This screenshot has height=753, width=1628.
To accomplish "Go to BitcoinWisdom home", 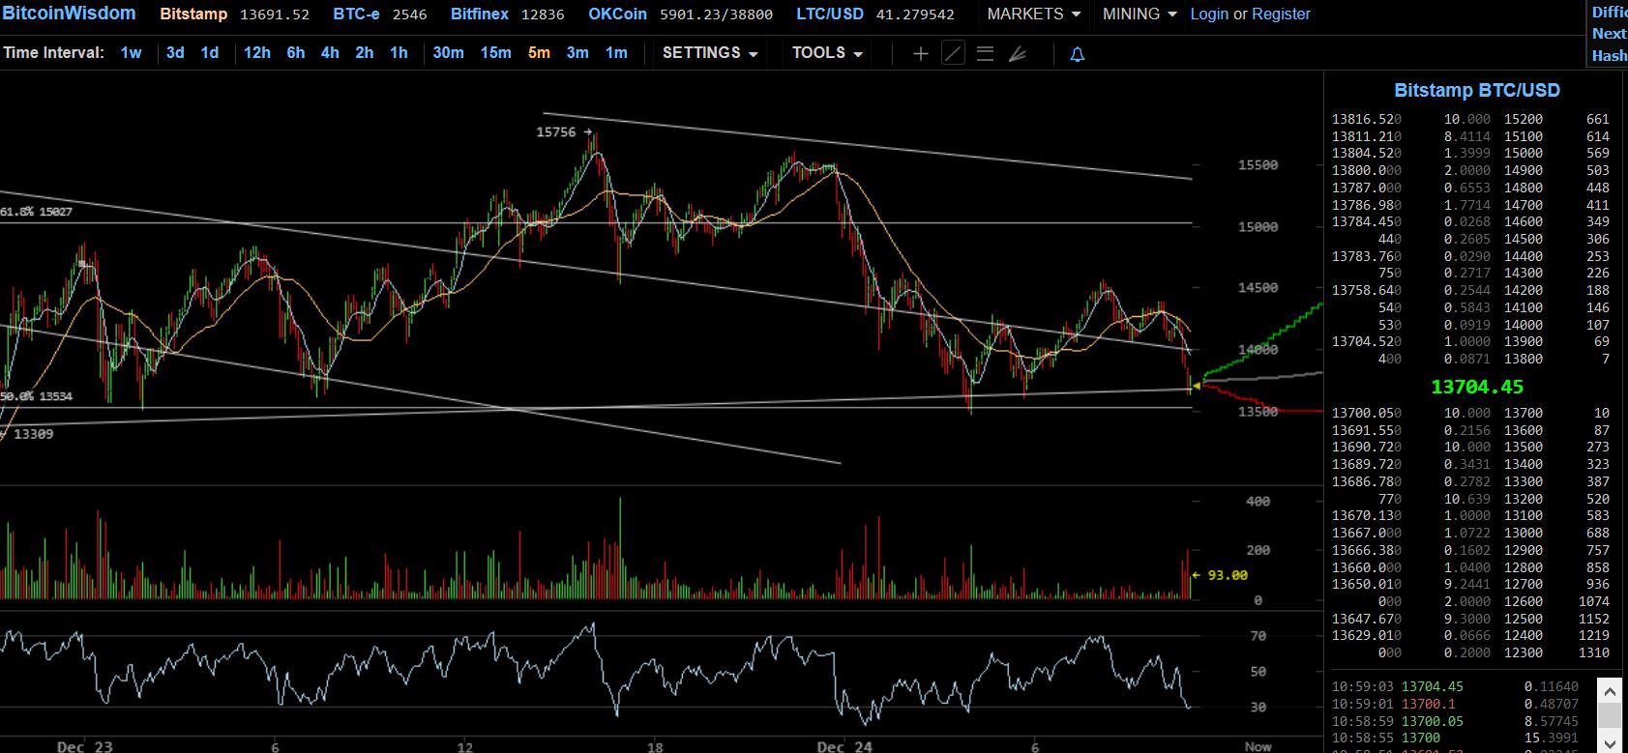I will 69,14.
